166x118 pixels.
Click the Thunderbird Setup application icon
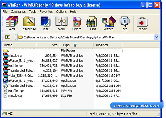(5, 85)
